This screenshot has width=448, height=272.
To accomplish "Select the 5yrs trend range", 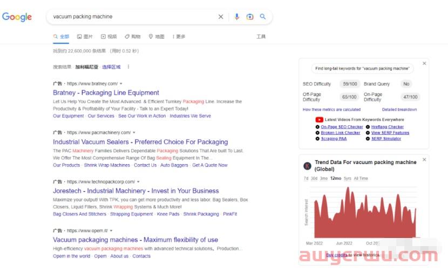I will (347, 178).
